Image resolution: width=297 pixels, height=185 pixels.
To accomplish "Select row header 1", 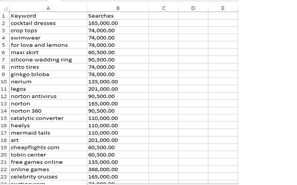I will [x=4, y=16].
